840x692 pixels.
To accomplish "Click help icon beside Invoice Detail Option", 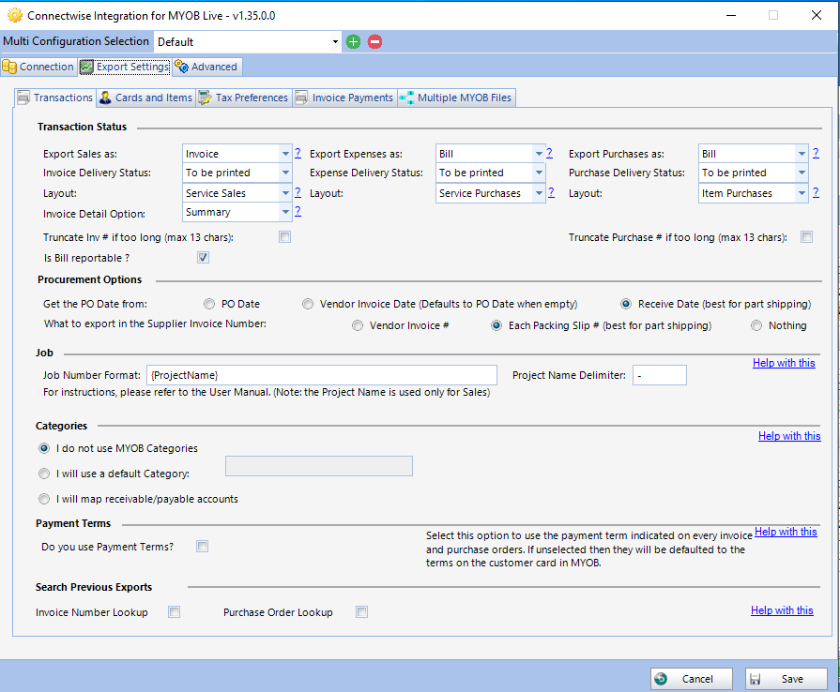I will coord(298,211).
